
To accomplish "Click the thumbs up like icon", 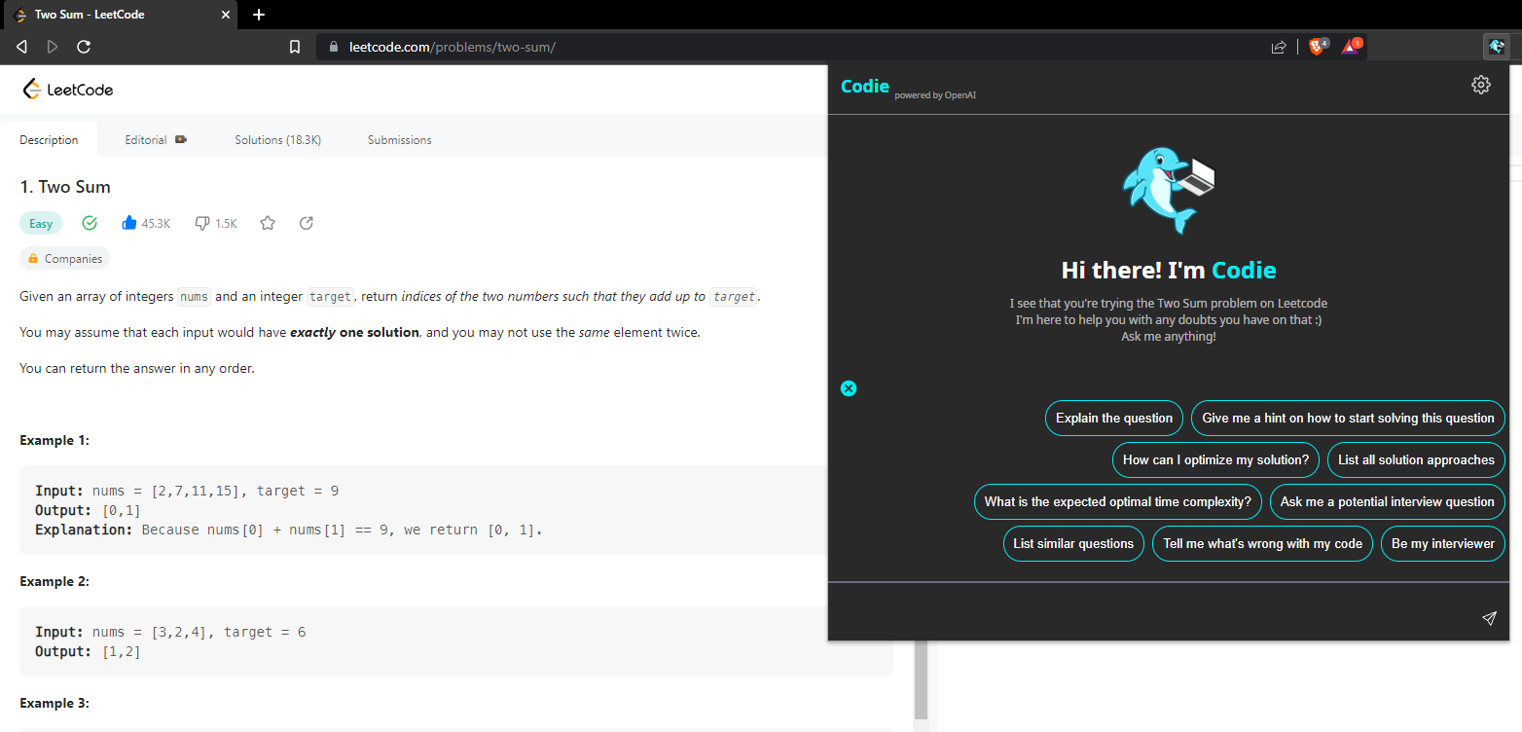I will coord(129,223).
